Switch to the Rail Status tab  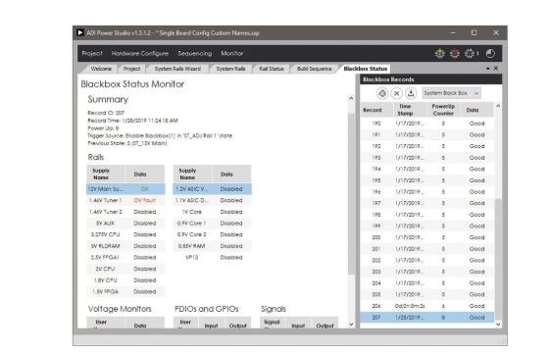pyautogui.click(x=272, y=69)
